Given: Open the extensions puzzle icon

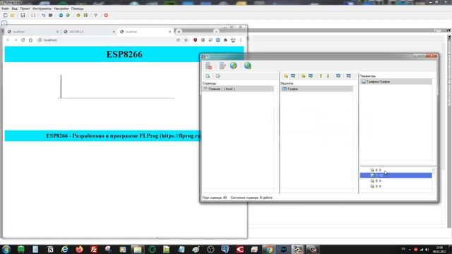Looking at the screenshot, I should 225,40.
